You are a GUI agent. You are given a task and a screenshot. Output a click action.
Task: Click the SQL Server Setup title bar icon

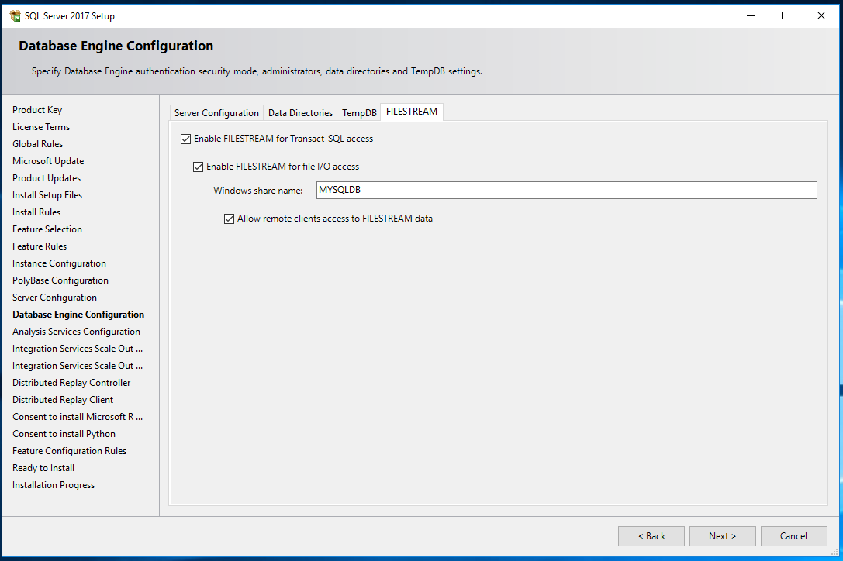coord(15,15)
